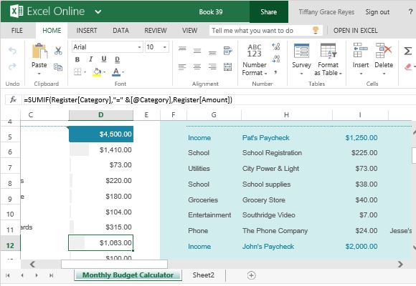Click the Delete cells button
Screen dimensions: 416x286
click(384, 59)
